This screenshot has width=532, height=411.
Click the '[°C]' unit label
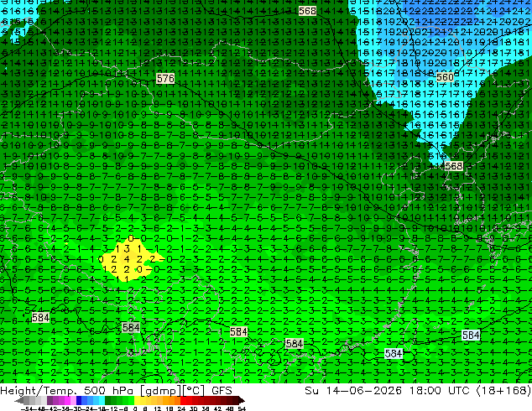193,391
